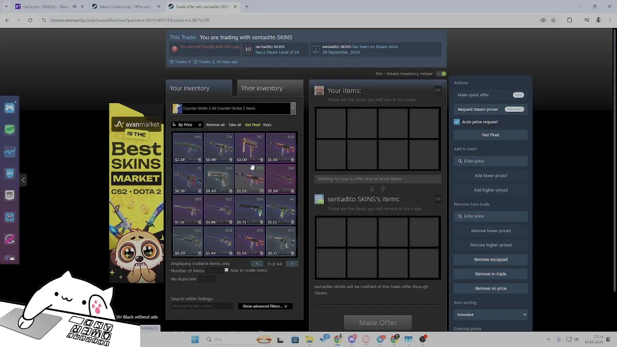Click Remove higher-priced button
This screenshot has width=617, height=347.
click(x=491, y=245)
